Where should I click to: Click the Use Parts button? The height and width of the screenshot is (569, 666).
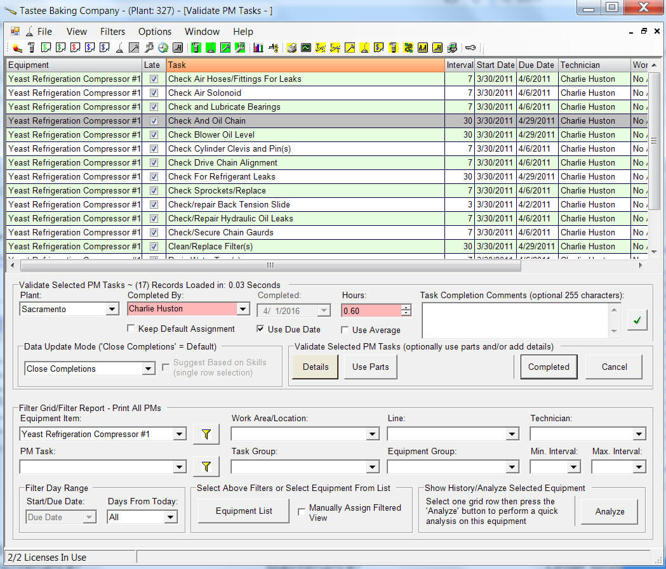coord(370,367)
